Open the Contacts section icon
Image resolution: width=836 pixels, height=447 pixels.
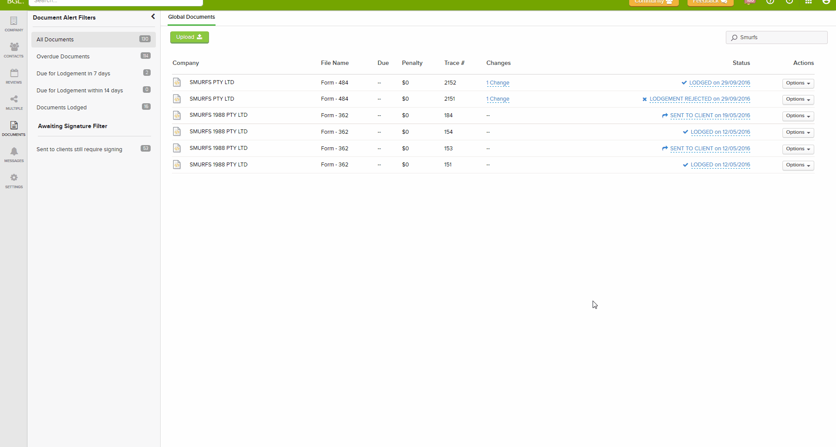pyautogui.click(x=14, y=50)
